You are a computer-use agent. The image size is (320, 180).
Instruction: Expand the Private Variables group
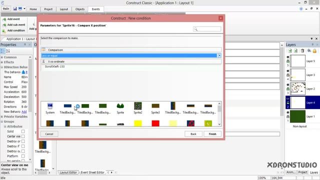click(2, 116)
